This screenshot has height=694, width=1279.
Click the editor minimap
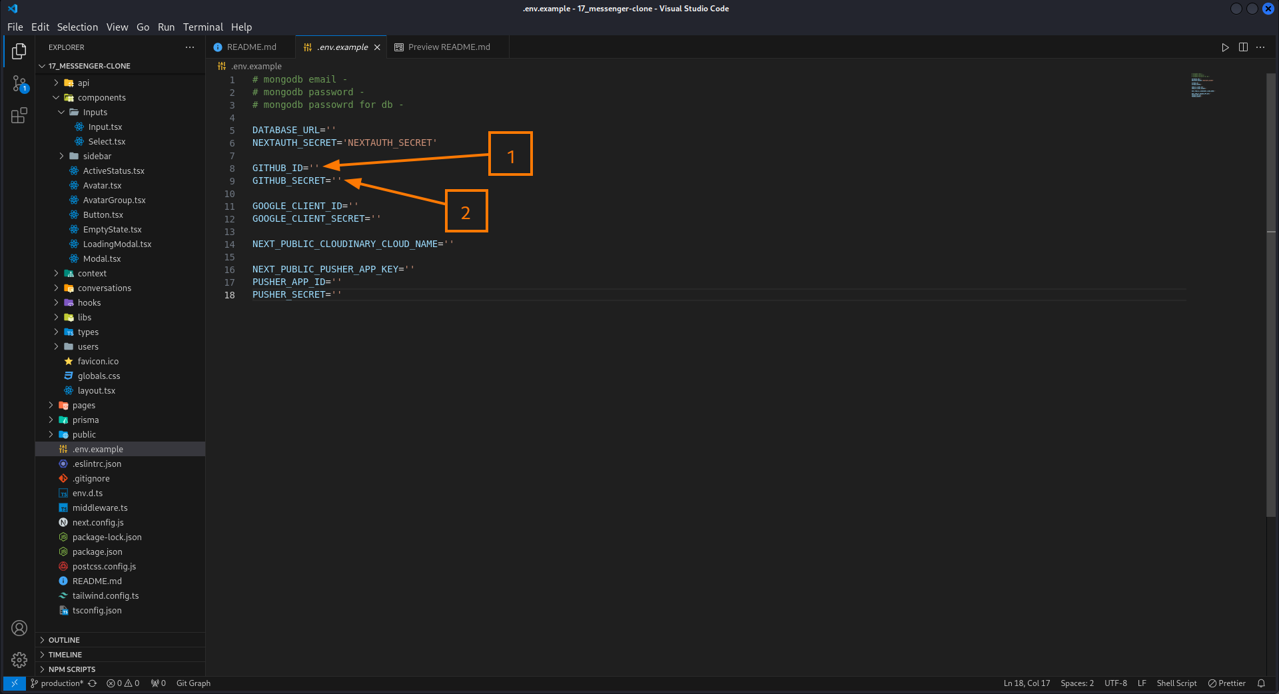pyautogui.click(x=1202, y=85)
